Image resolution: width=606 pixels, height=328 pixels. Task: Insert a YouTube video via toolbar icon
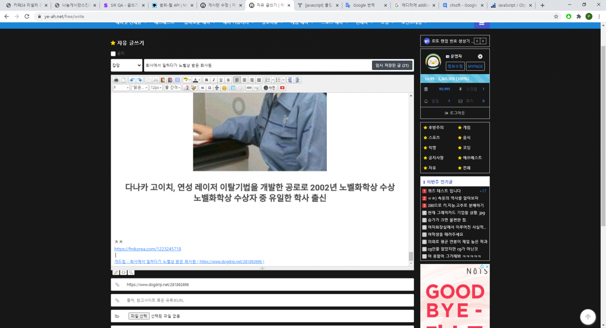point(282,88)
